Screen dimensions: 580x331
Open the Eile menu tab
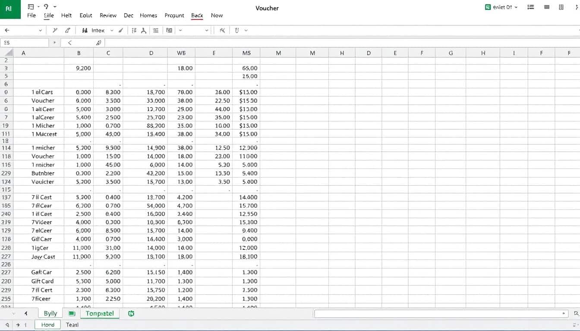[49, 15]
